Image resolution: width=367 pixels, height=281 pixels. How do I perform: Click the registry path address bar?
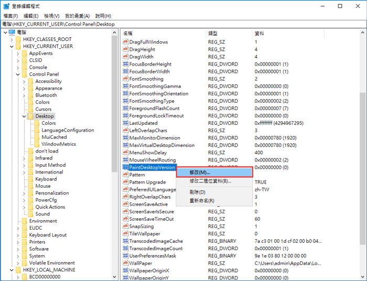[x=183, y=24]
